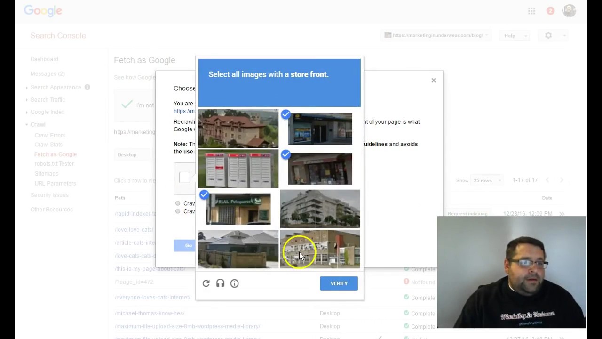Select the white mailboxes image
Viewport: 602px width, 339px height.
[238, 169]
